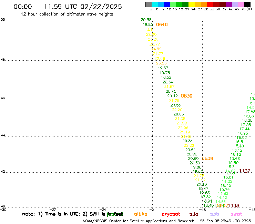Click the 1137 s3a time marker
The height and width of the screenshot is (224, 255).
click(x=245, y=171)
